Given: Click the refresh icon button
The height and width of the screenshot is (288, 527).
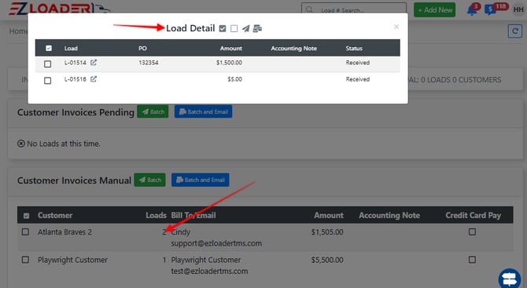Looking at the screenshot, I should 514,31.
